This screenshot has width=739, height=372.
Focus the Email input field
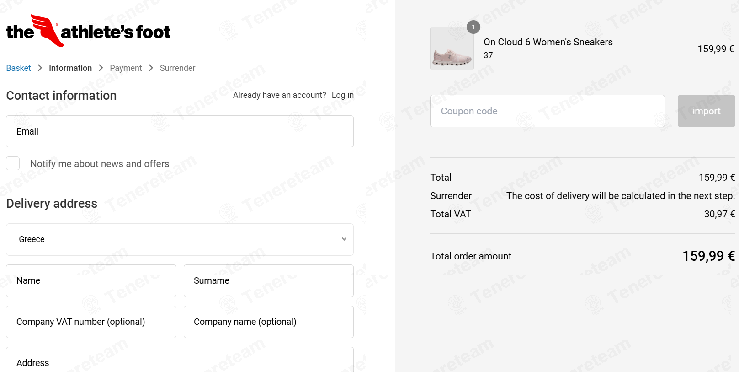tap(180, 131)
